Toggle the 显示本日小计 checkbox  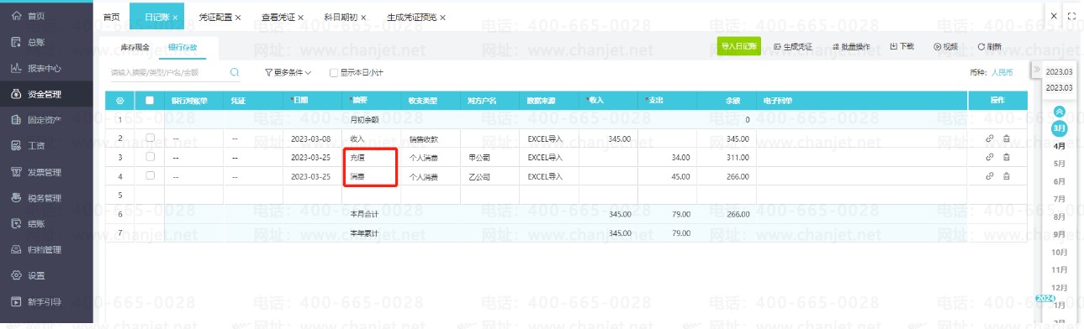(x=334, y=73)
